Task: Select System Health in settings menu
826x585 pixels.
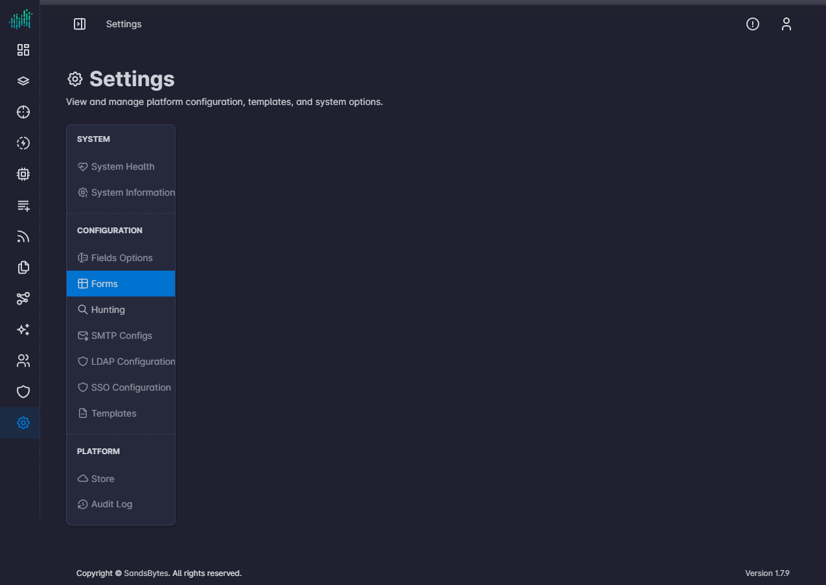Action: (120, 166)
